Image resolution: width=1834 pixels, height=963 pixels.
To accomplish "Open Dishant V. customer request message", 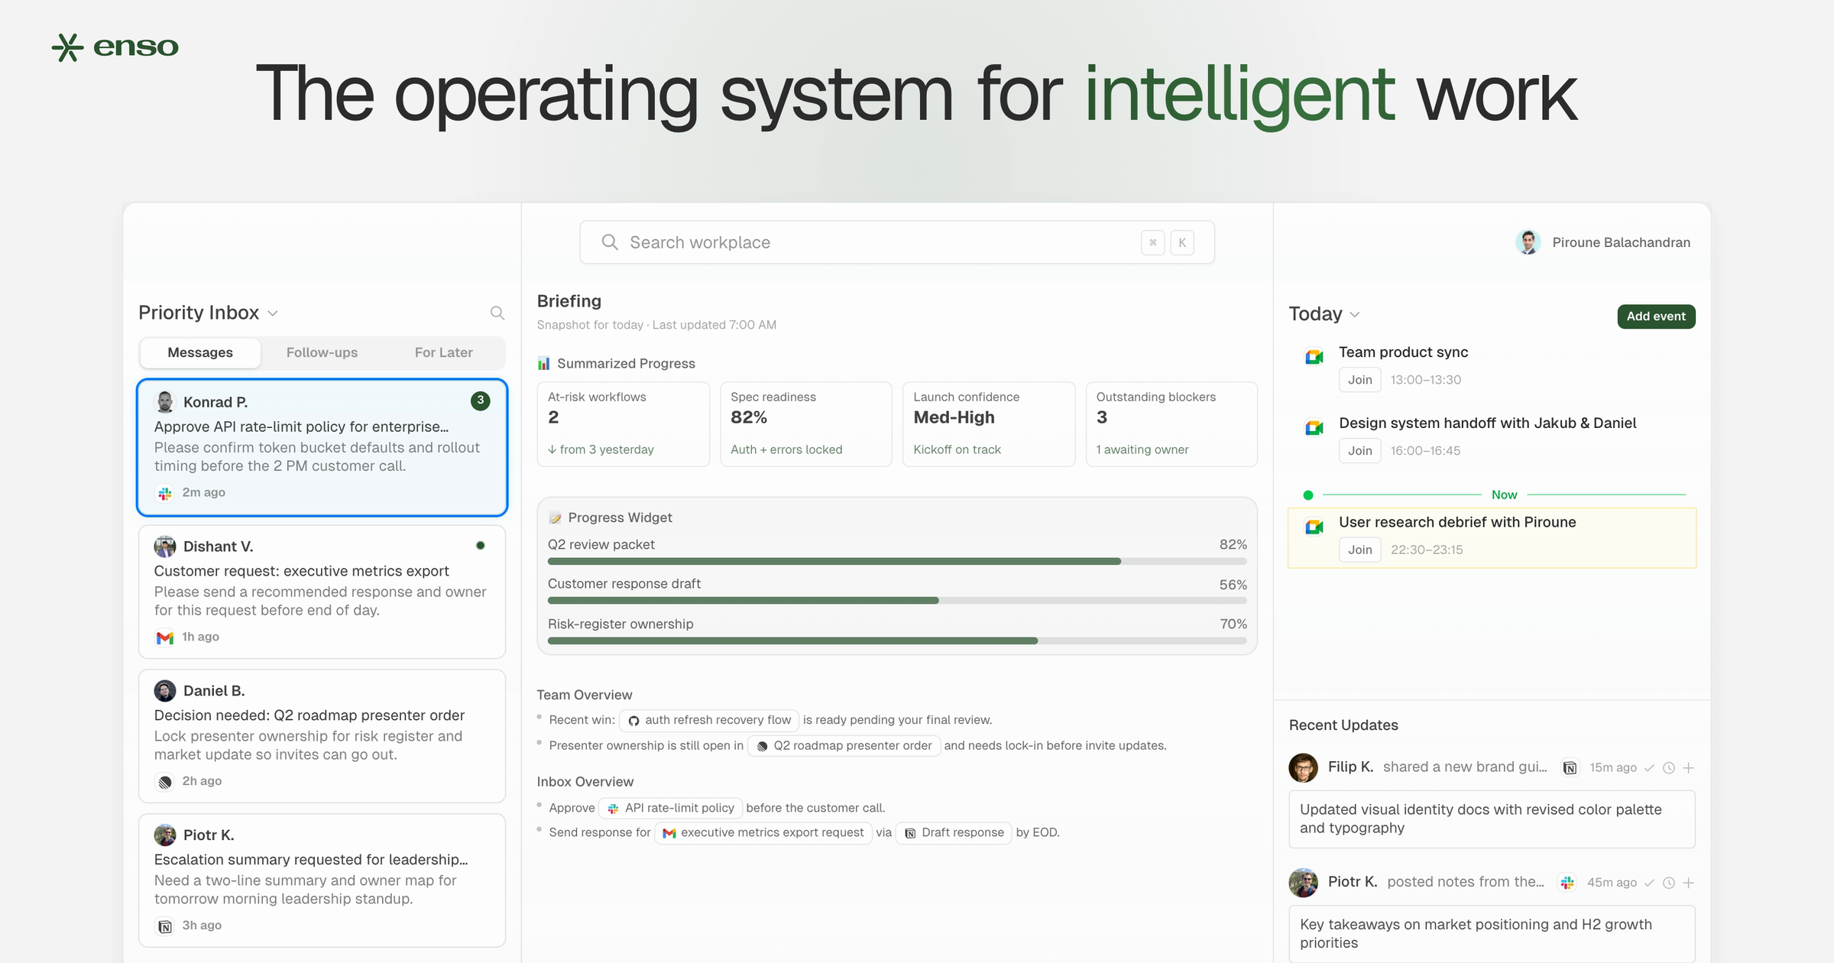I will click(x=322, y=592).
